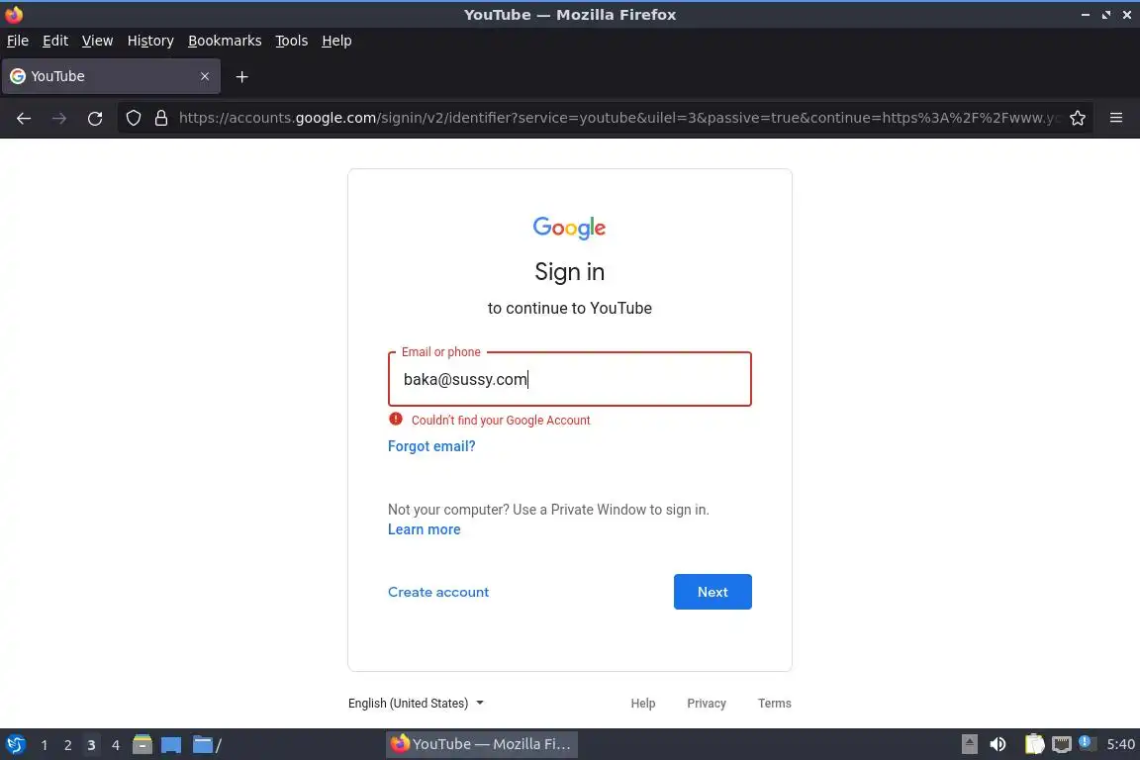Viewport: 1140px width, 760px height.
Task: Select the YouTube Firefox taskbar entry
Action: point(481,744)
